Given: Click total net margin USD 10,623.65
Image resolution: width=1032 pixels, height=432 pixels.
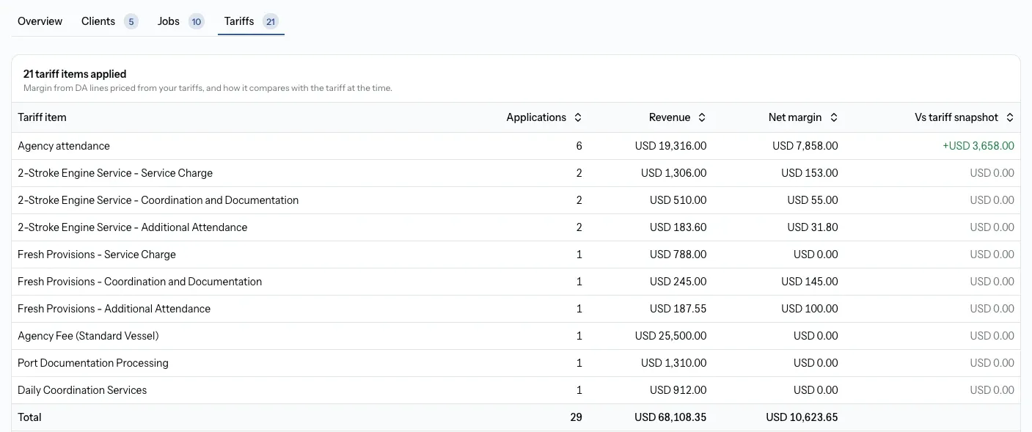Looking at the screenshot, I should pos(802,417).
